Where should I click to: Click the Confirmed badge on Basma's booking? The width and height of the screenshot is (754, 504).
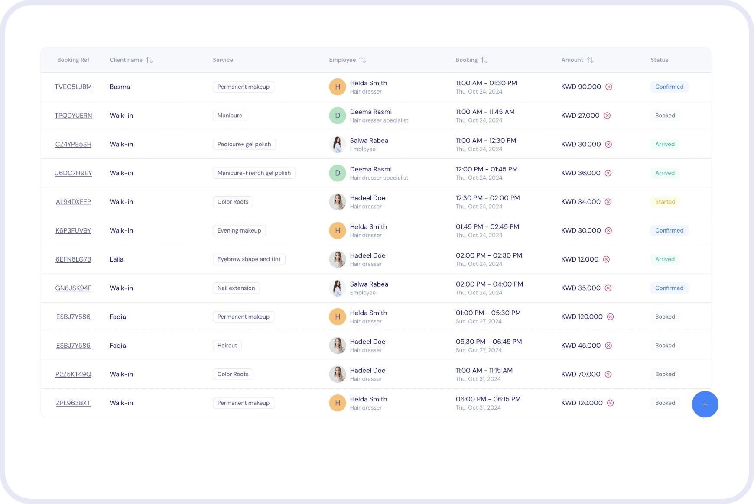(x=669, y=87)
